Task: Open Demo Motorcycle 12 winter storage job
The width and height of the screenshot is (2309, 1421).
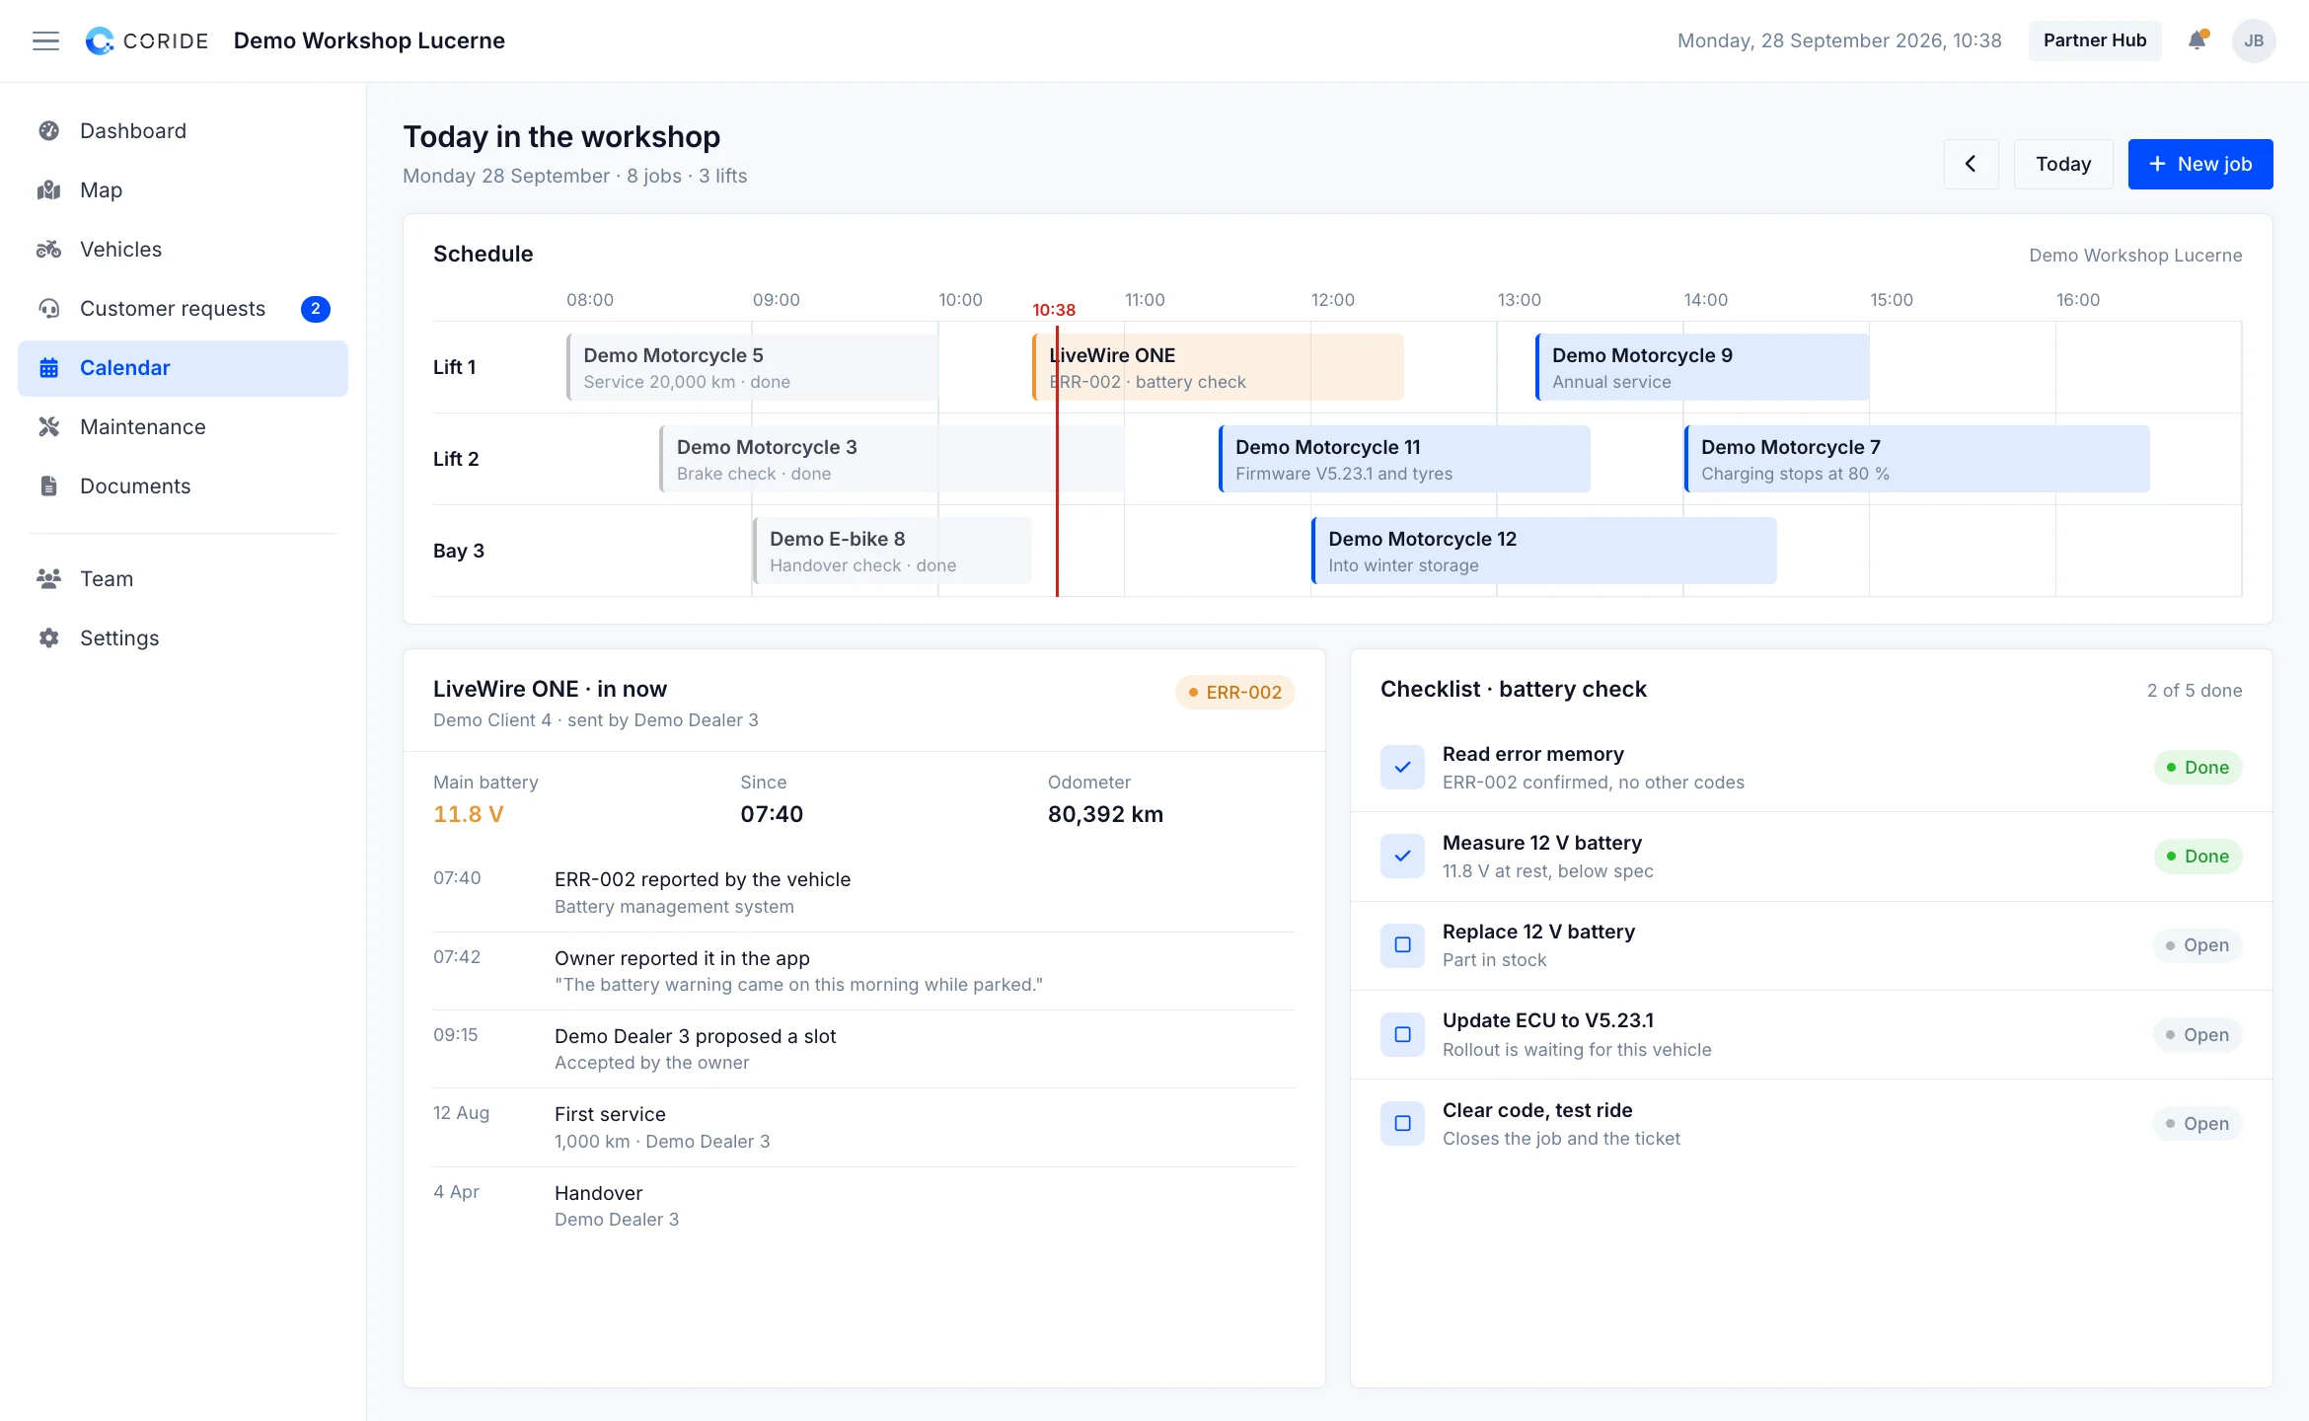Action: click(x=1544, y=551)
